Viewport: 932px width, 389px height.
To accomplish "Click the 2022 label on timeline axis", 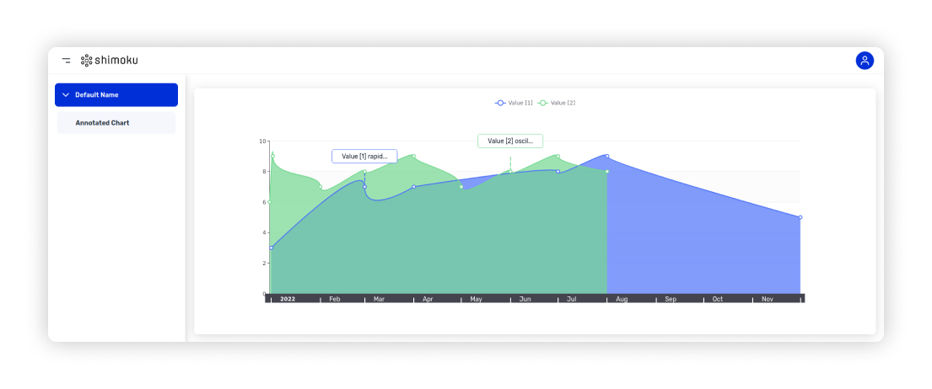I will (x=288, y=299).
